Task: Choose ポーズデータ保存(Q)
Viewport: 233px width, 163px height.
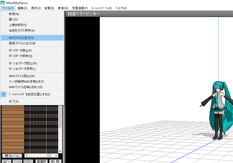Action: coord(32,56)
